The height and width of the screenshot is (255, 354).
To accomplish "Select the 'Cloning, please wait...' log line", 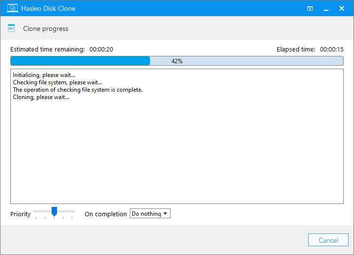I will [x=41, y=97].
